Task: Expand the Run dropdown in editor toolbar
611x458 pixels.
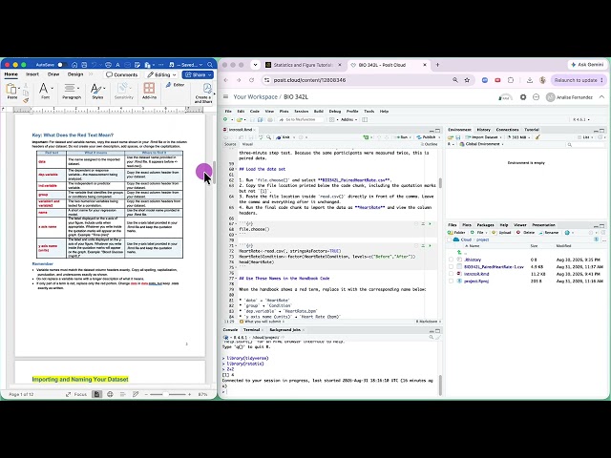Action: pos(411,137)
